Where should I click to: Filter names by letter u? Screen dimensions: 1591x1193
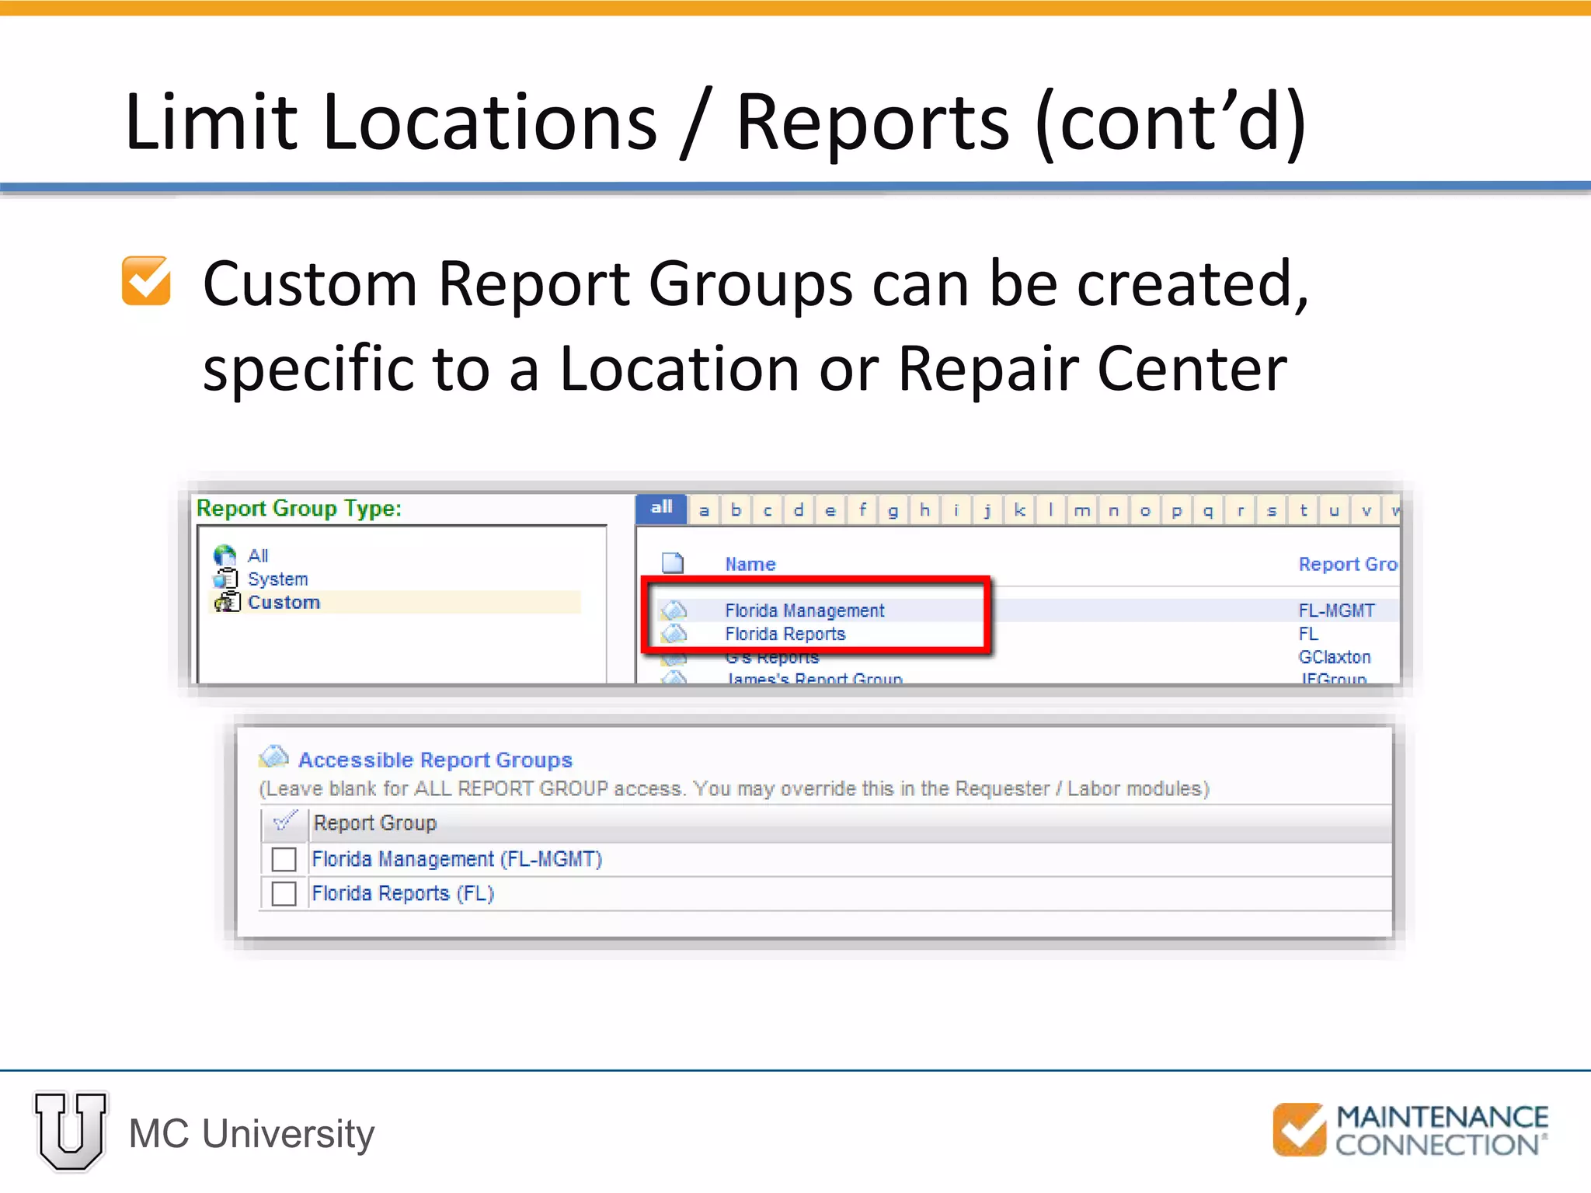coord(1335,510)
